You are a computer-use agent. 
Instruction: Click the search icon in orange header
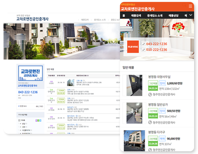[x=184, y=5]
